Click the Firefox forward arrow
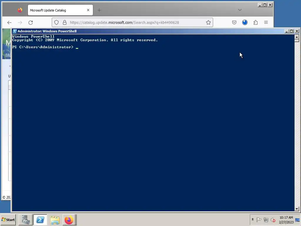This screenshot has width=301, height=226. coord(20,22)
